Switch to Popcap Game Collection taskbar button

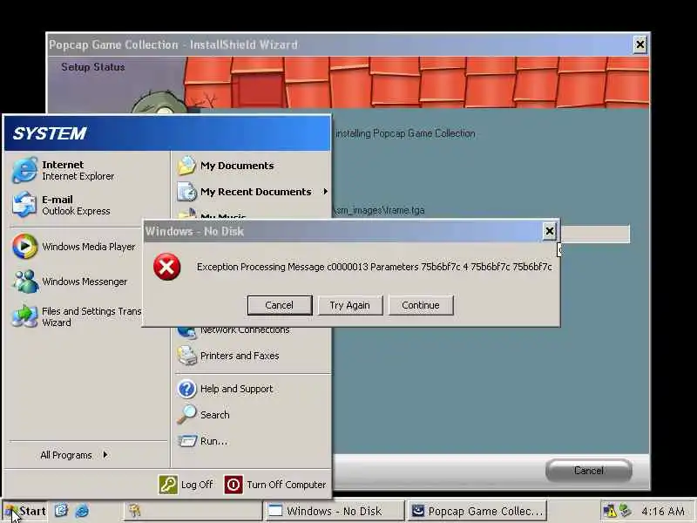476,511
